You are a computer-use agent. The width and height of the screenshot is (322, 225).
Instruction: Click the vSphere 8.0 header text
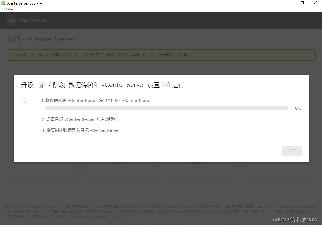pos(33,21)
